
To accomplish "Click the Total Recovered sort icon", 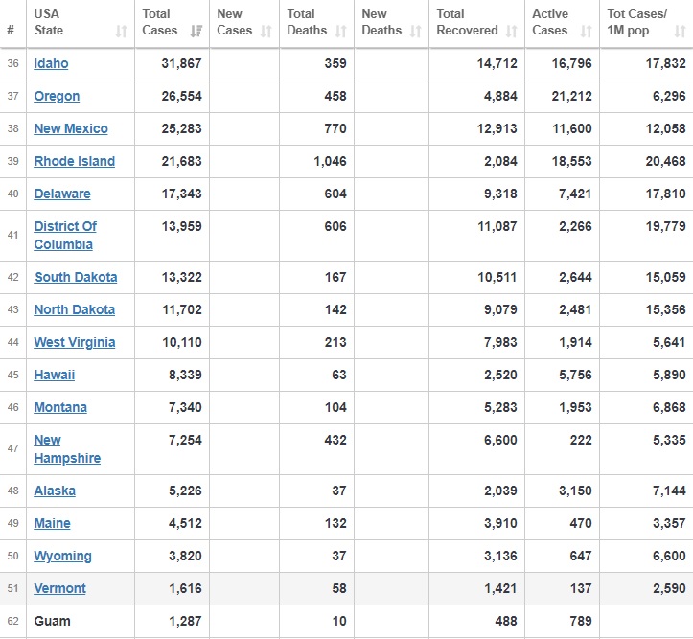I will point(512,31).
